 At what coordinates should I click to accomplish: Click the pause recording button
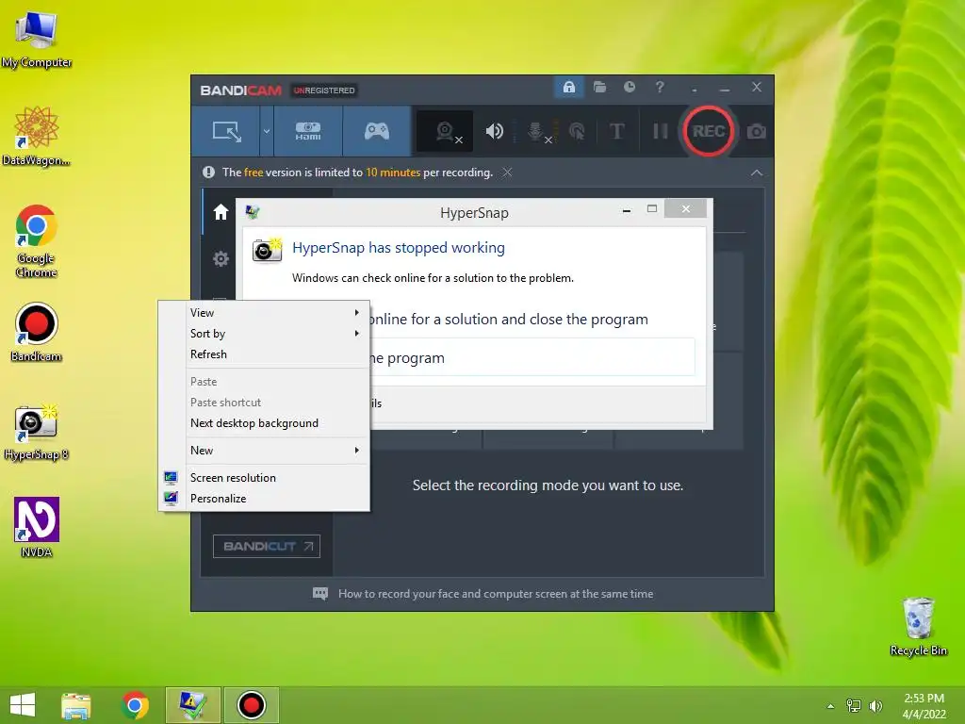661,131
